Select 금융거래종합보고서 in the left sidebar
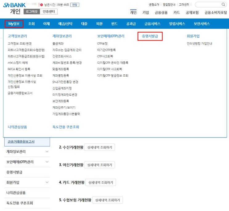This screenshot has width=229, height=211. [x=21, y=142]
